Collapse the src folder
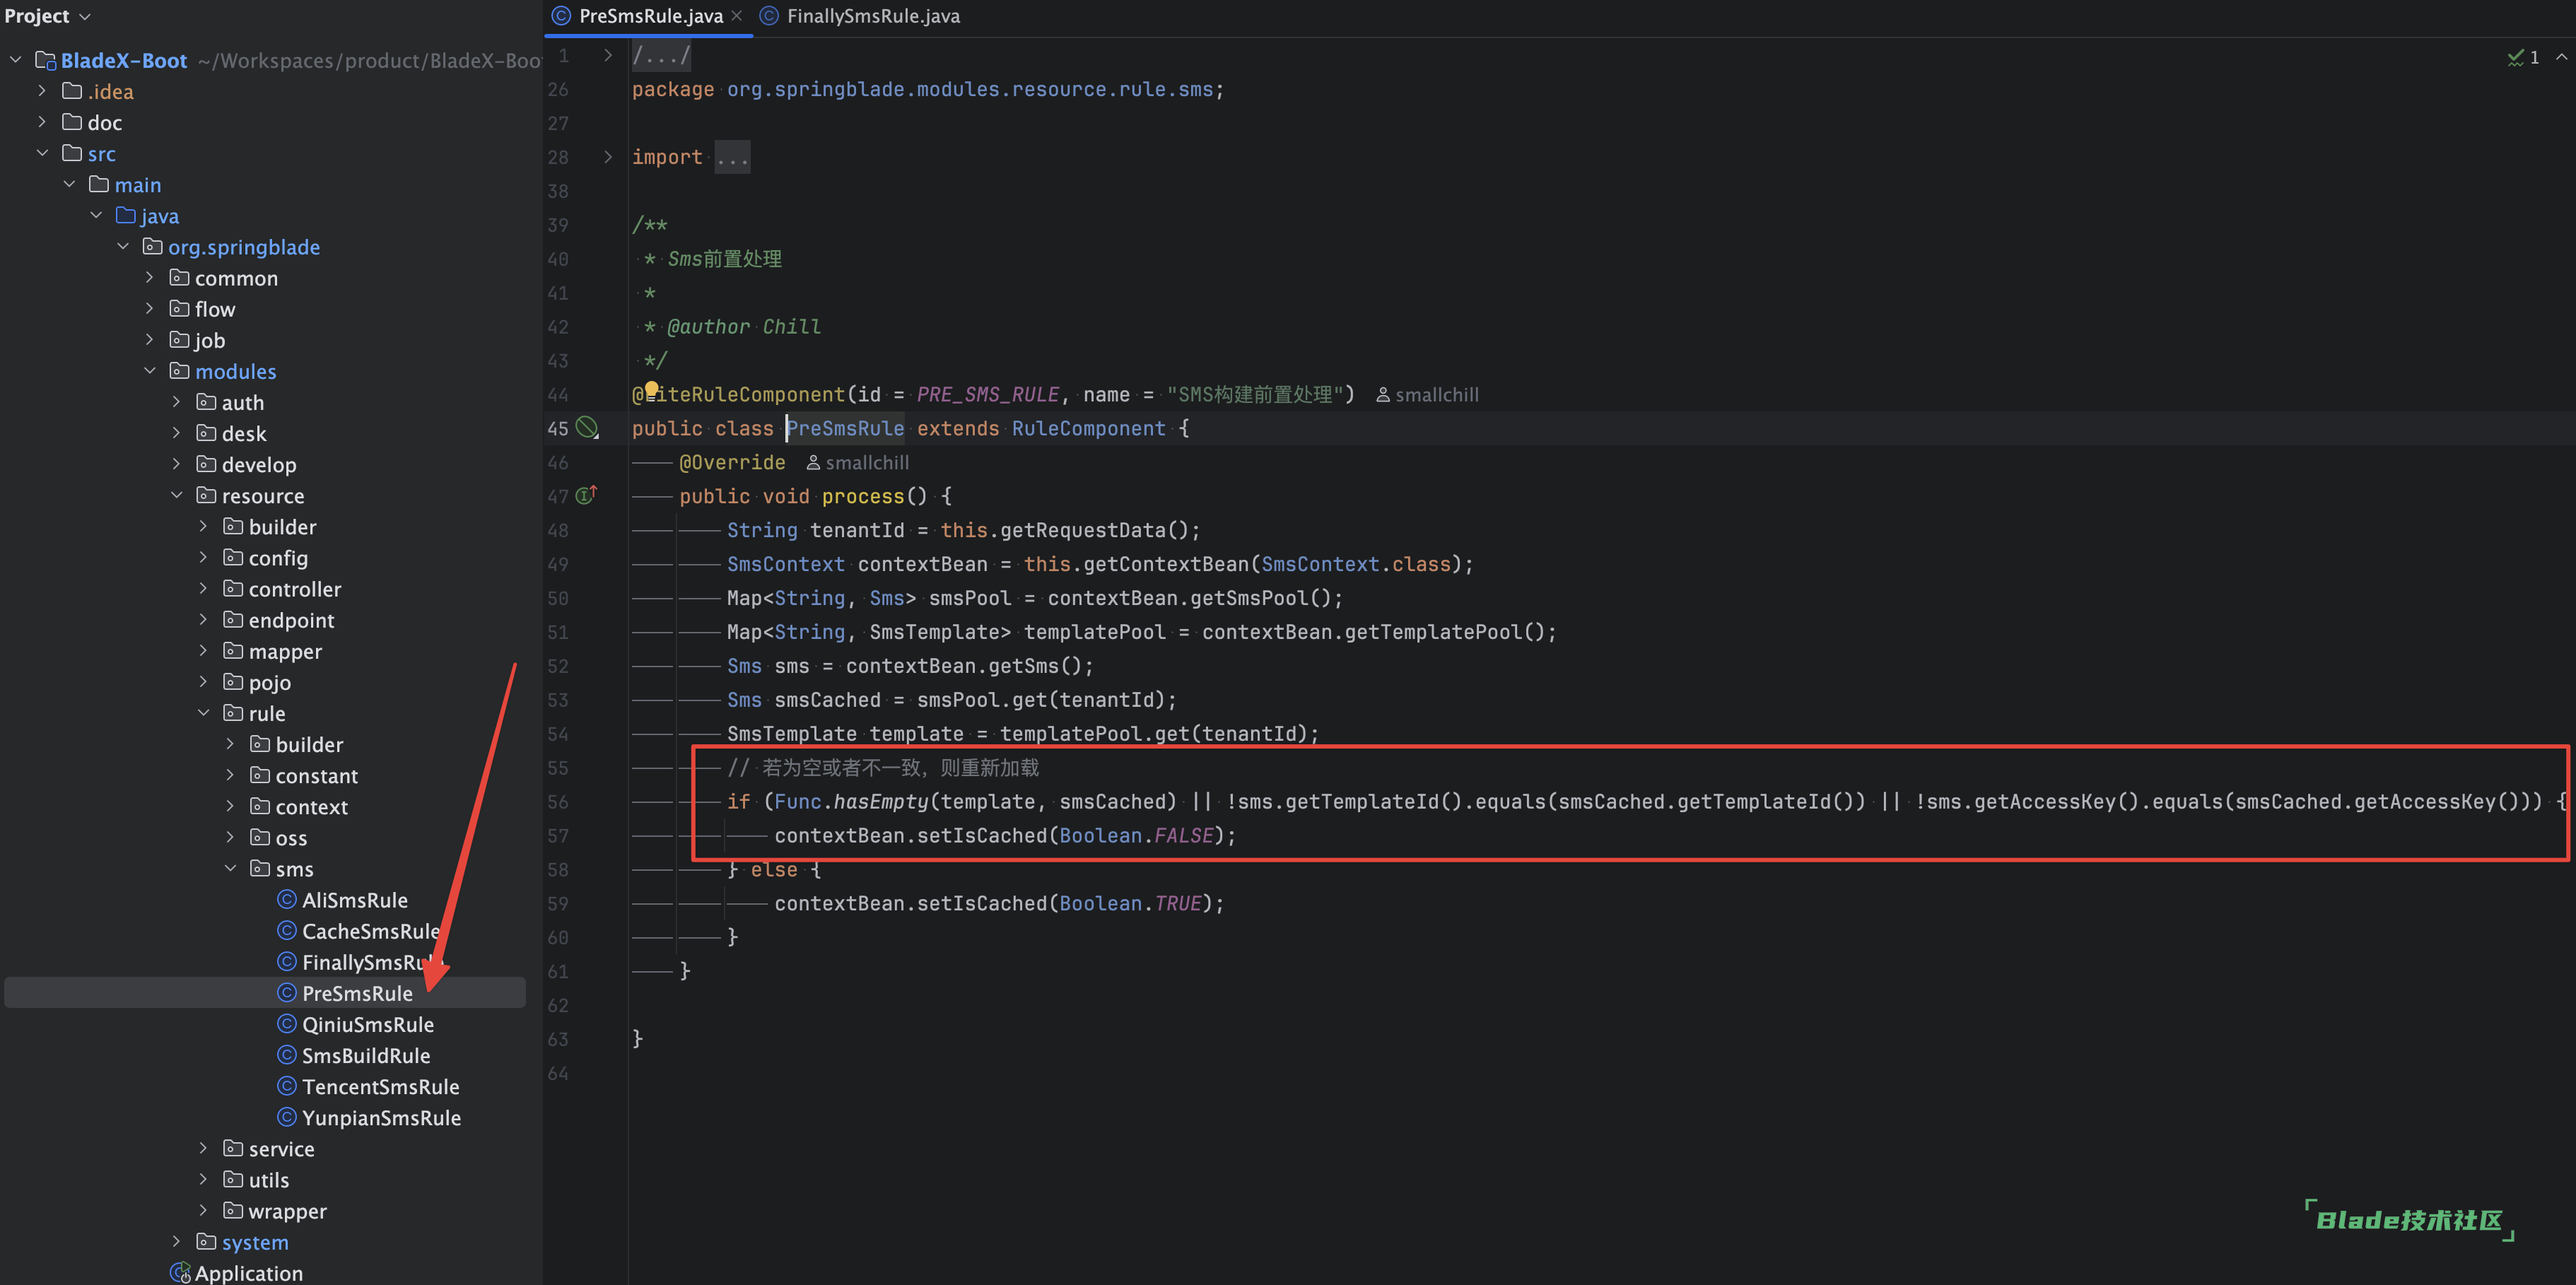 42,153
